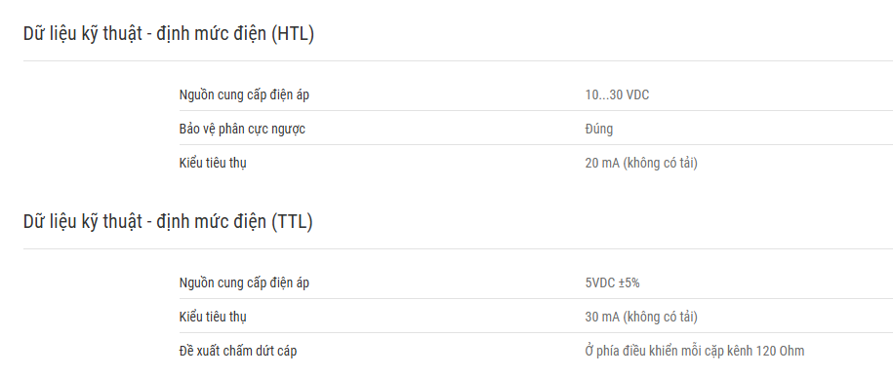
Task: Click the divider line under the TTL heading
Action: point(458,248)
